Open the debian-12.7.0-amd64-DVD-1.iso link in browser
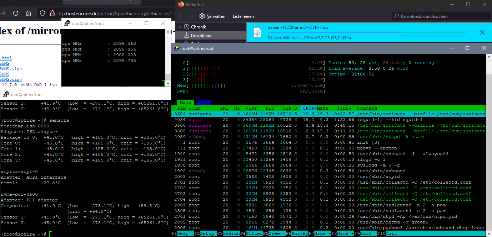This screenshot has width=492, height=237. tap(28, 85)
